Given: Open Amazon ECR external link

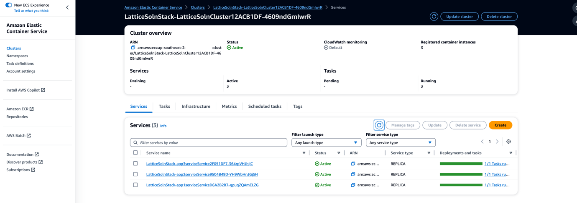Looking at the screenshot, I should coord(20,109).
